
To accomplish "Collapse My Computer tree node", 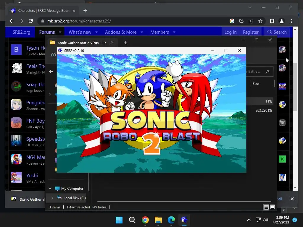I will 50,188.
